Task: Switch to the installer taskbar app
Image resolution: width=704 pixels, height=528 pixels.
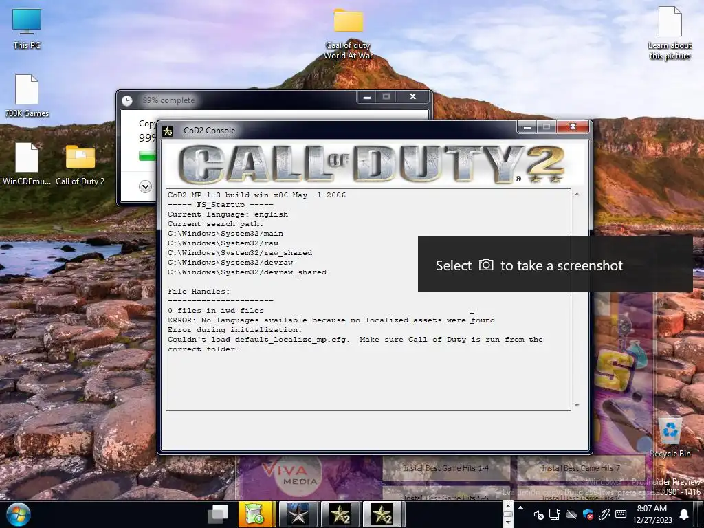Action: (256, 514)
